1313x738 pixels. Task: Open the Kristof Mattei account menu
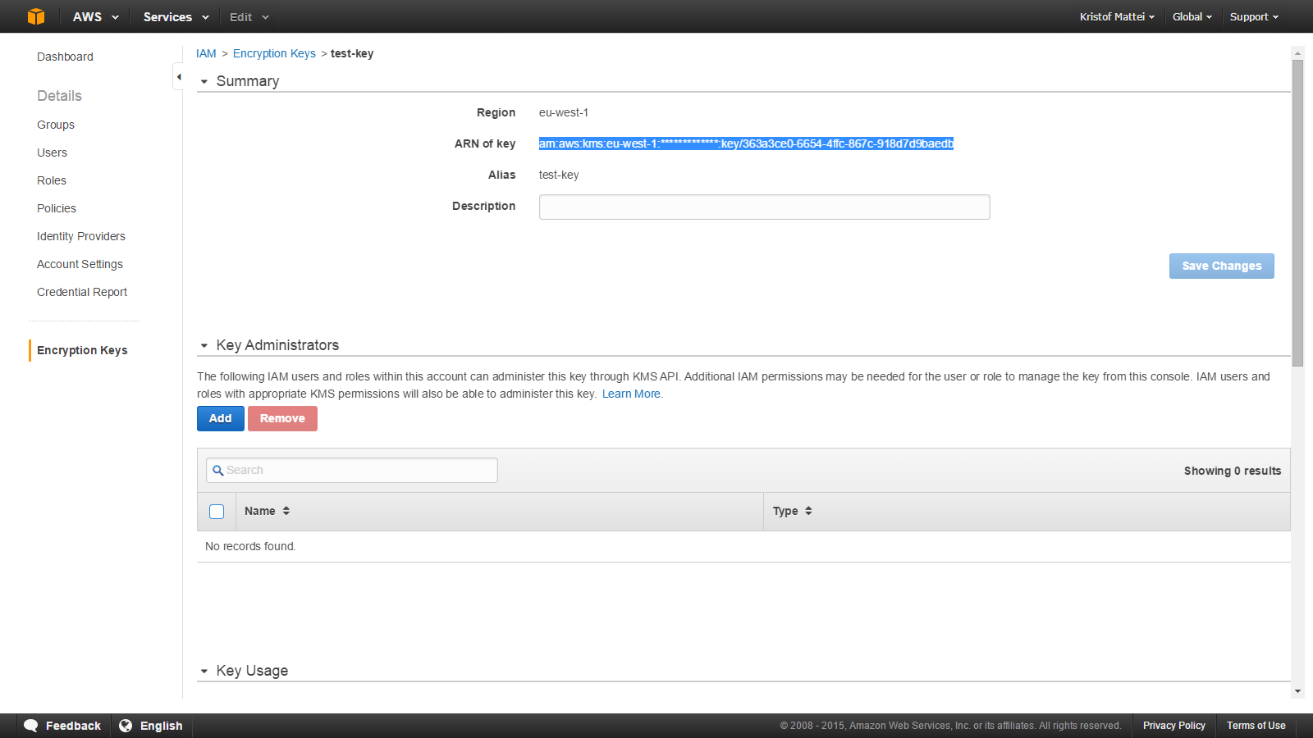(1117, 16)
